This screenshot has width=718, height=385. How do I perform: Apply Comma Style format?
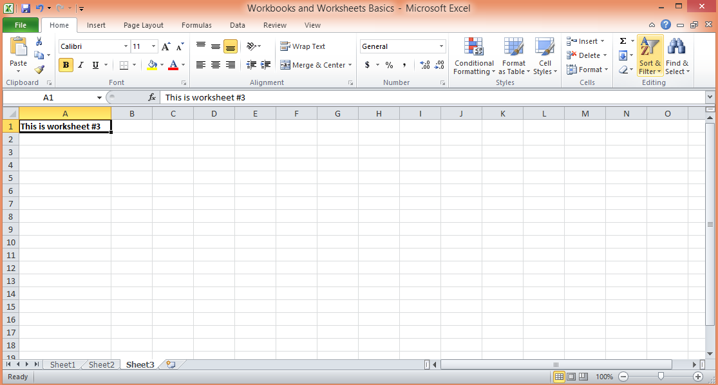[404, 65]
